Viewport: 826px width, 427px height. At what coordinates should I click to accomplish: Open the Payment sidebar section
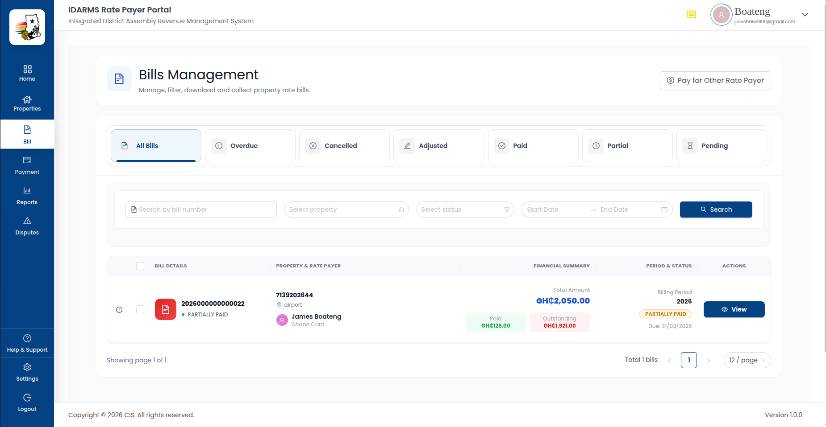coord(27,165)
